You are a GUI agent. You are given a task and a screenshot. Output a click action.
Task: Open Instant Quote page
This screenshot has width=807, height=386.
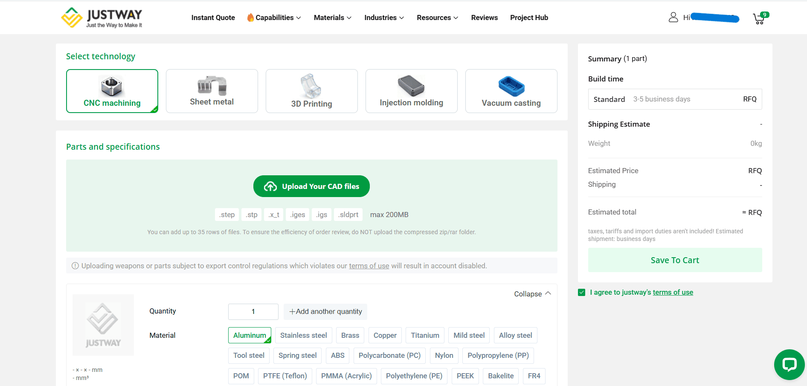coord(213,17)
